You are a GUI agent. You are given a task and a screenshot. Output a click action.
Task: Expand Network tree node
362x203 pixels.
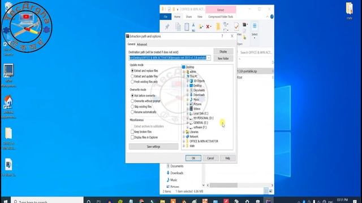coord(184,136)
